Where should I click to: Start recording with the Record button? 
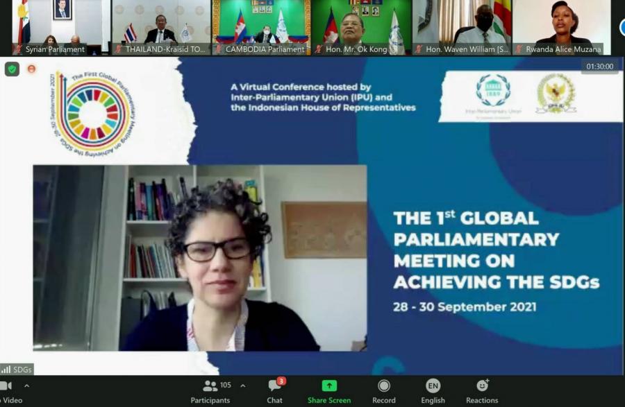(383, 390)
